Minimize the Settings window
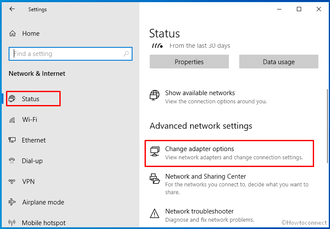 (x=279, y=9)
